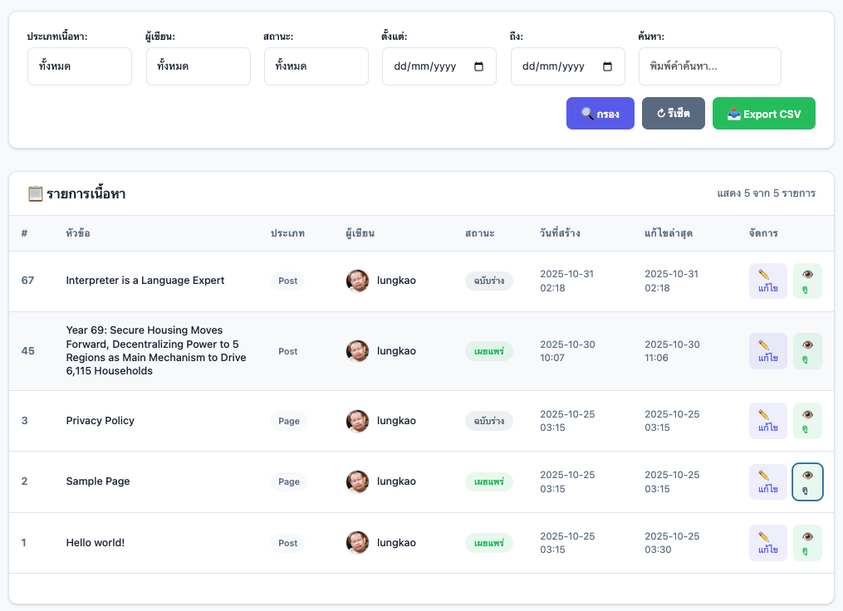Expand the สถานะ status filter dropdown

(x=316, y=66)
